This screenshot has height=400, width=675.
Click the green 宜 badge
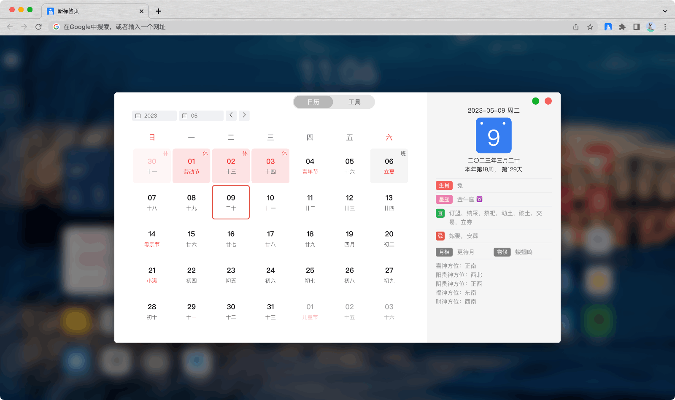(440, 213)
